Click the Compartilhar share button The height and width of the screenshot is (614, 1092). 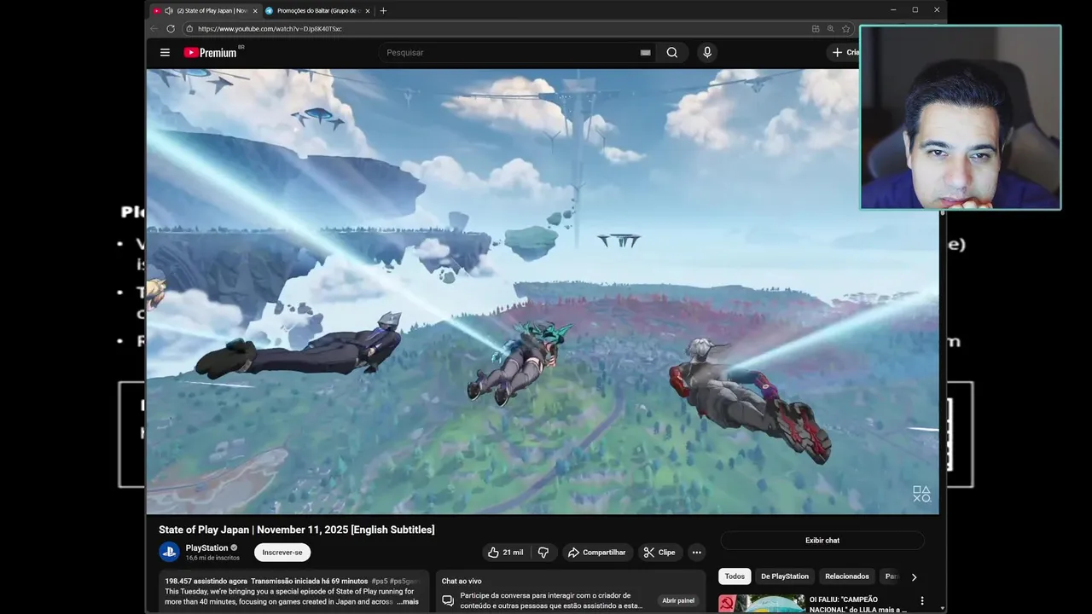click(597, 552)
